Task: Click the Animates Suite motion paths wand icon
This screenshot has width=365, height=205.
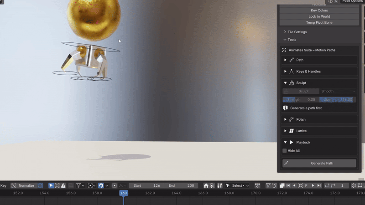Action: [284, 50]
